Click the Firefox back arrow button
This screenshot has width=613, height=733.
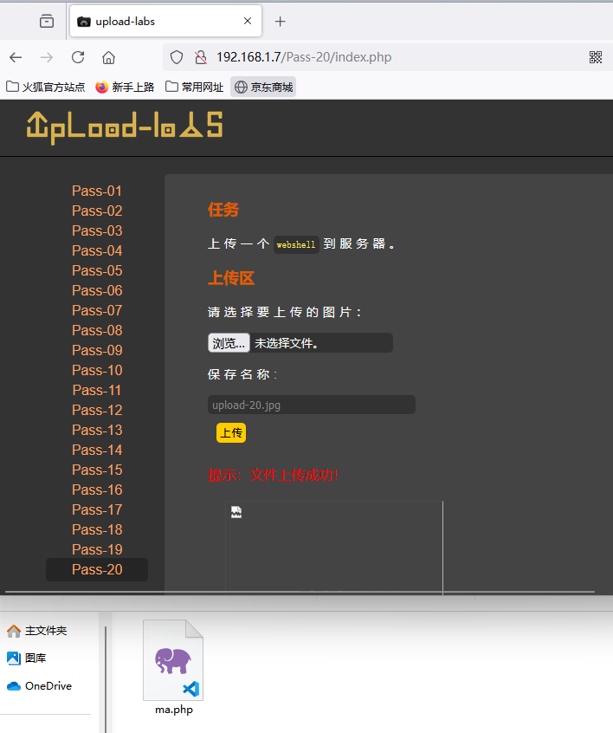click(16, 57)
